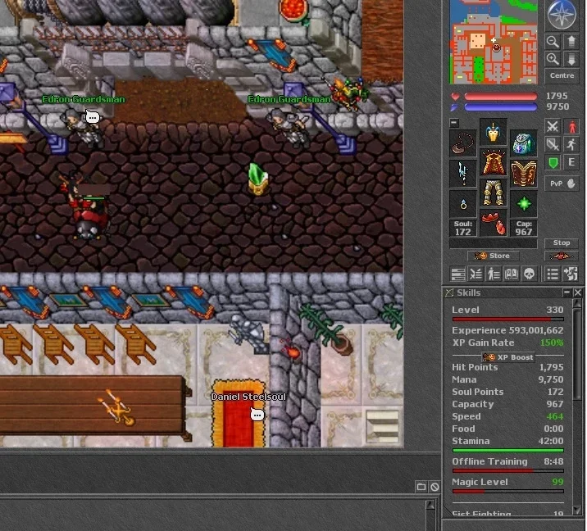The height and width of the screenshot is (531, 587).
Task: Click the golden legs slot
Action: pyautogui.click(x=493, y=193)
